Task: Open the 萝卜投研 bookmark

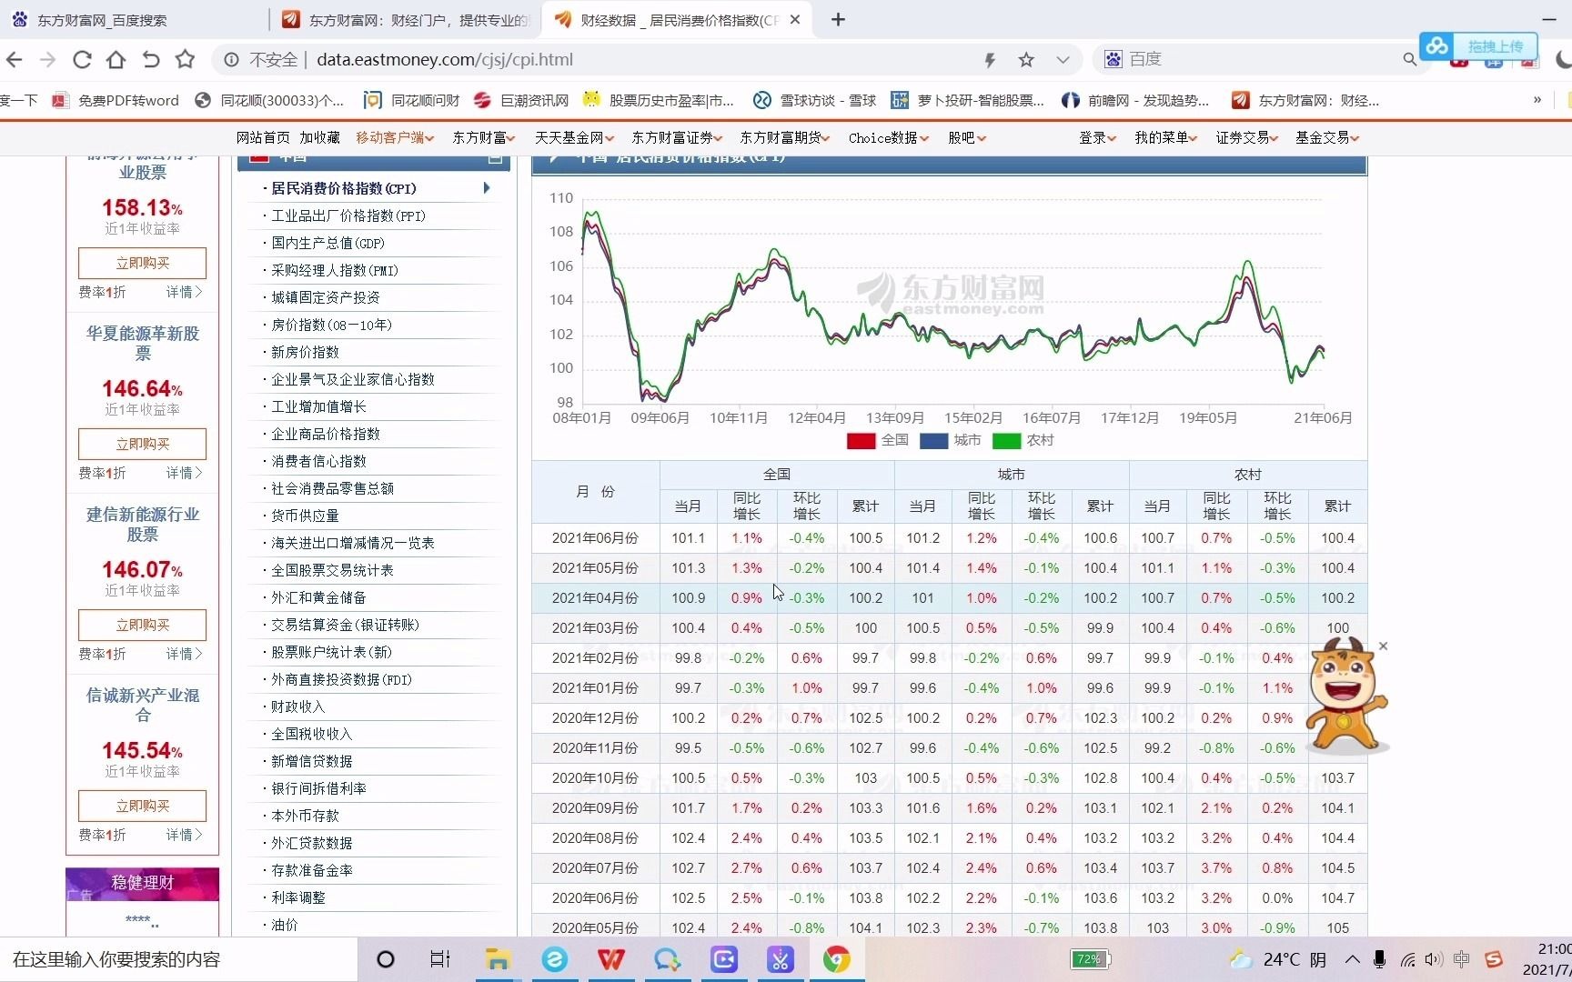Action: 968,100
